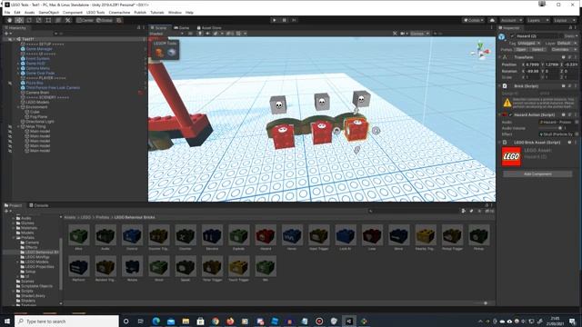The width and height of the screenshot is (582, 327).
Task: Toggle Hazard Action script enabled checkbox
Action: click(x=511, y=114)
